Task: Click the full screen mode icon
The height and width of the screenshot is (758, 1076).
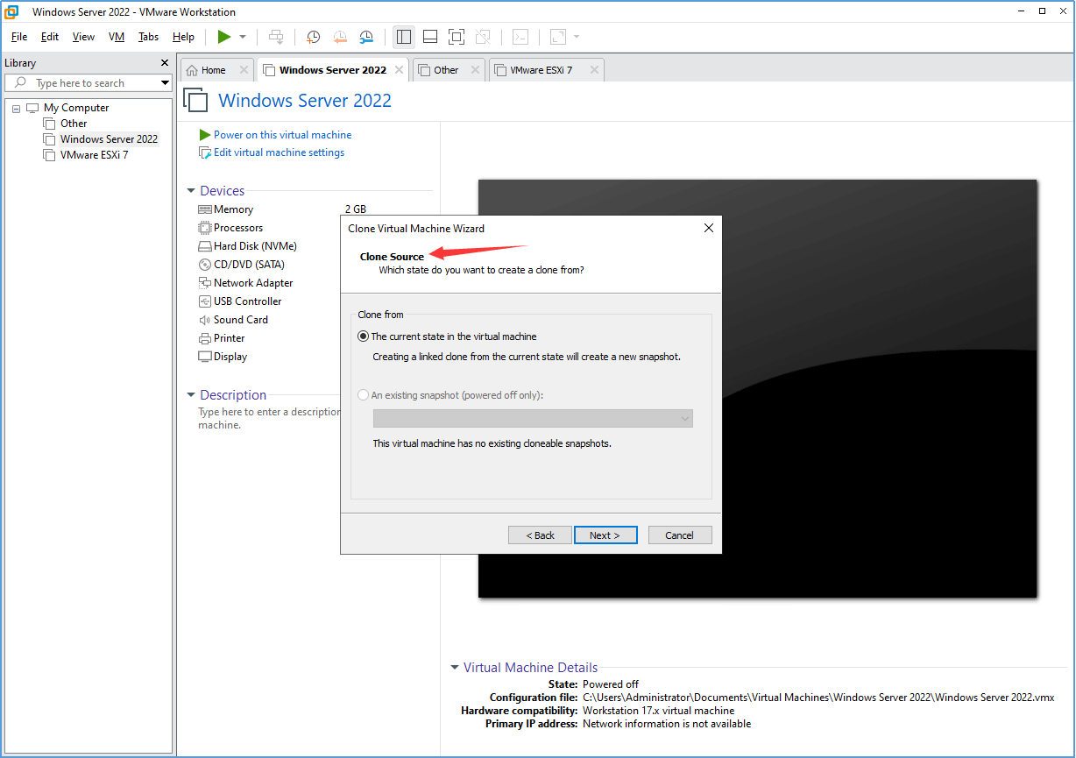Action: [x=457, y=37]
